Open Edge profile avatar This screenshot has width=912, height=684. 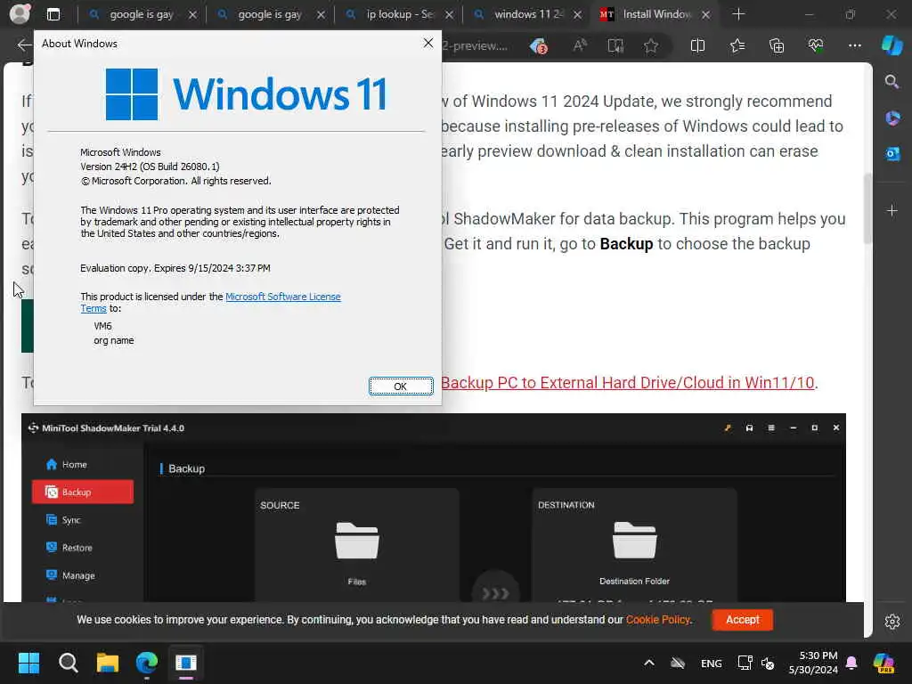[x=20, y=14]
